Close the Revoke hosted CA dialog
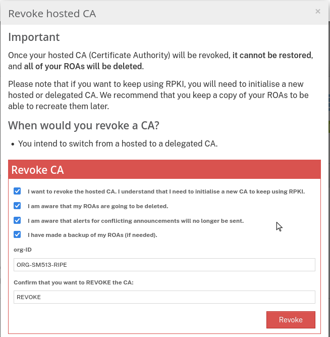Viewport: 330px width, 337px height. (x=318, y=11)
